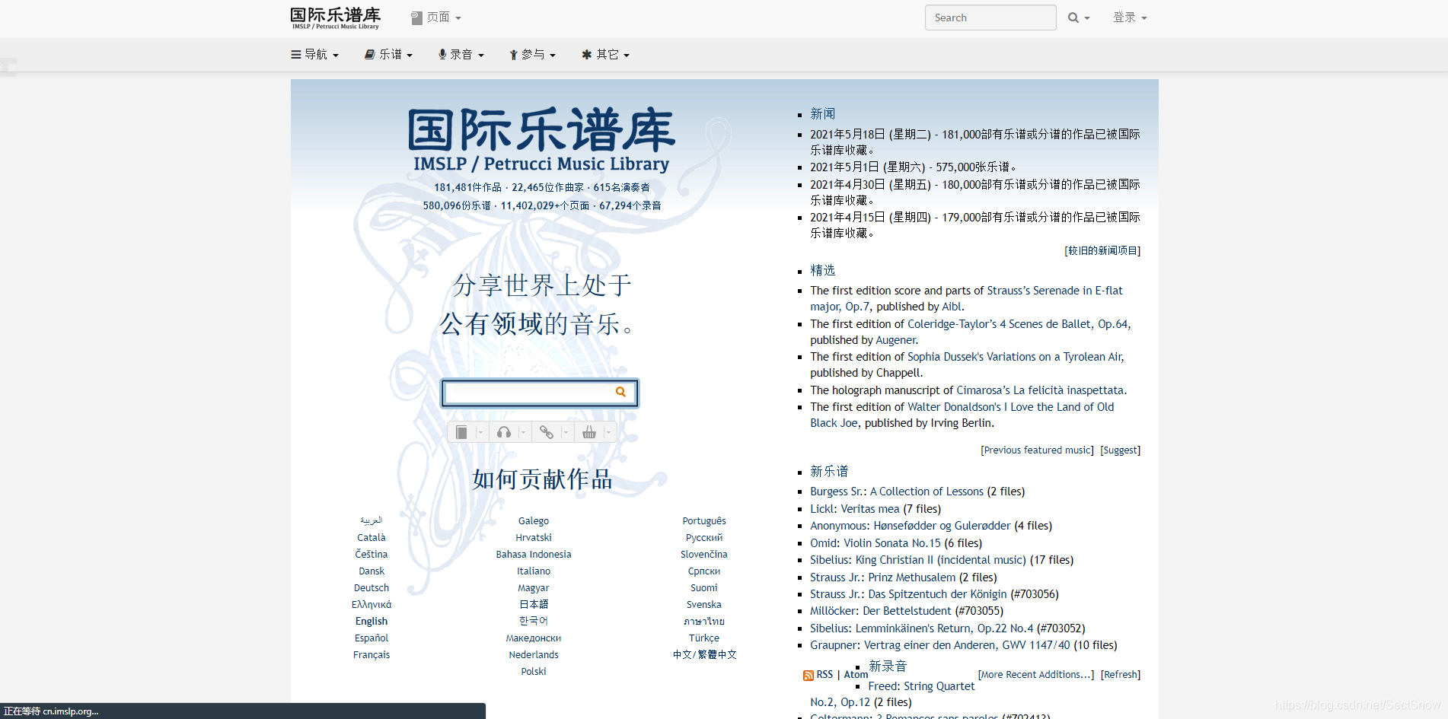This screenshot has width=1448, height=719.
Task: Open the 导航 navigation menu
Action: [314, 55]
